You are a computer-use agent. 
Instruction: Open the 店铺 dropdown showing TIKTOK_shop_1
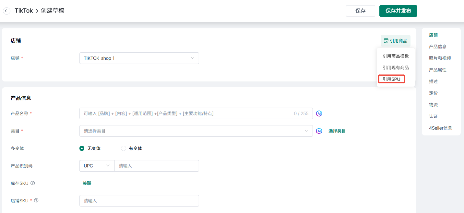tap(139, 58)
